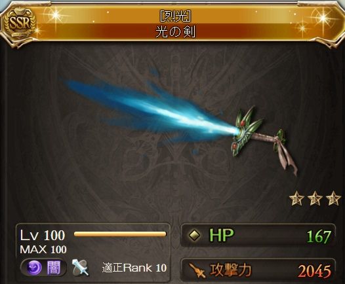Click the 攻撃力 value 2045
The image size is (345, 284).
click(314, 272)
